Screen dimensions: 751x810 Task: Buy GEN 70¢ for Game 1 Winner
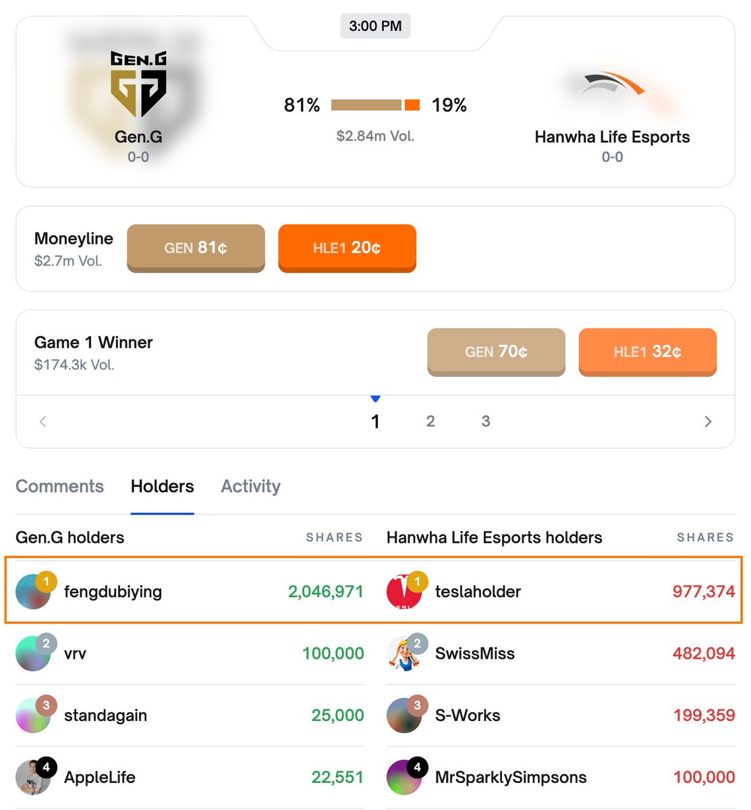(x=496, y=352)
